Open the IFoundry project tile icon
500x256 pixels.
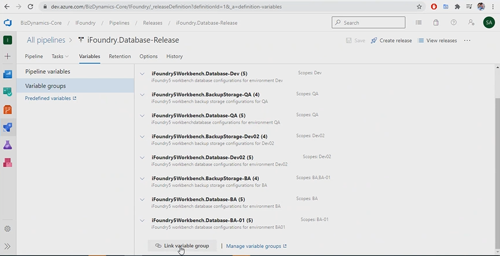8,40
